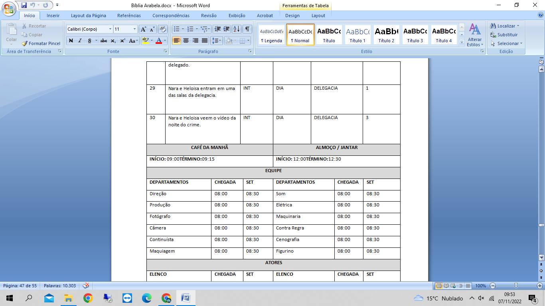Shrink the font size with the smaller A icon
Viewport: 545px width, 306px height.
click(152, 29)
